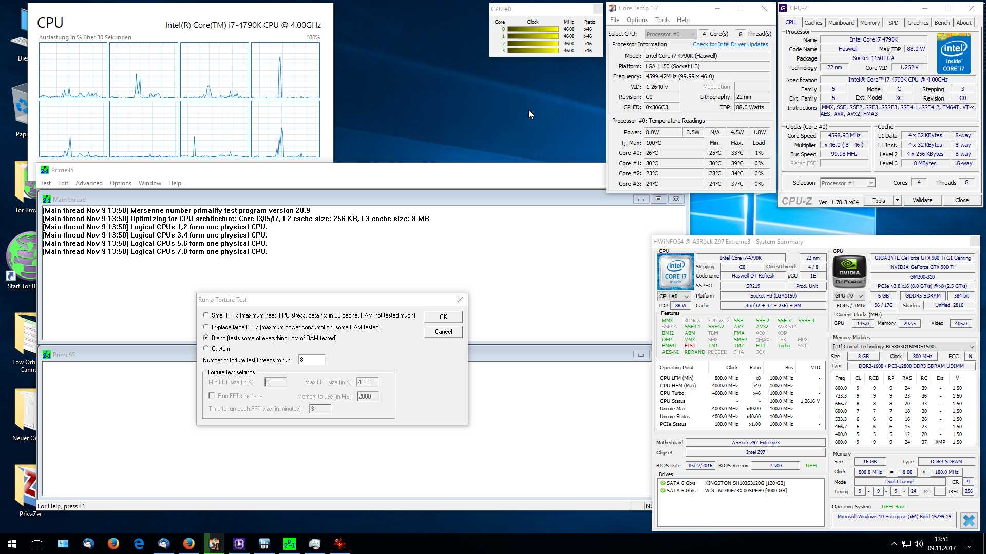Click Core 0 yellow clock bar
The height and width of the screenshot is (554, 986).
coord(533,29)
